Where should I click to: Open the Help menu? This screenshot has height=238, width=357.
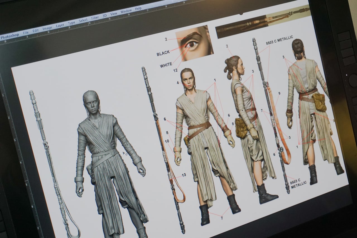[x=138, y=8]
